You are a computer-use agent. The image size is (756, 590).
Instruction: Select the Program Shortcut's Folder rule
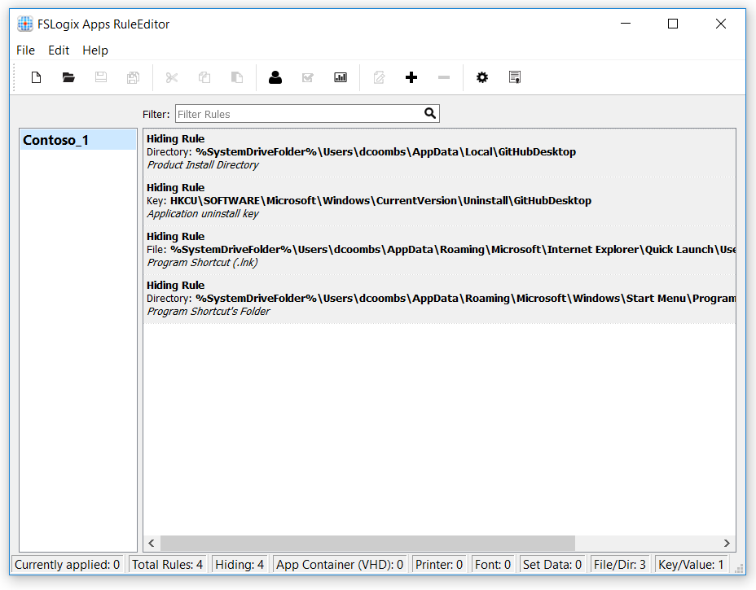click(439, 299)
